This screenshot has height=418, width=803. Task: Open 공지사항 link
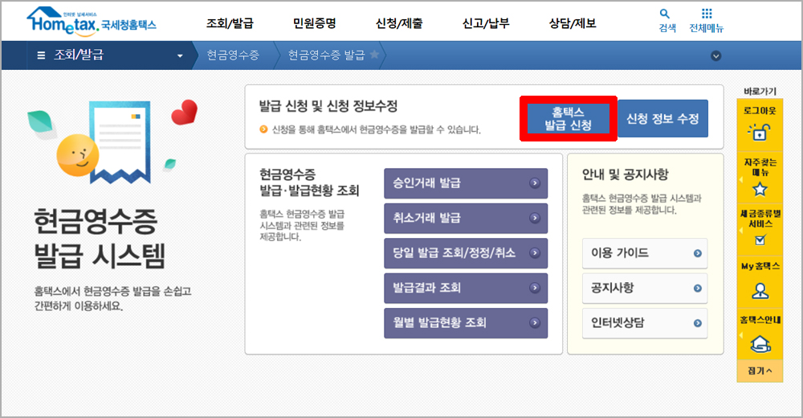coord(645,288)
